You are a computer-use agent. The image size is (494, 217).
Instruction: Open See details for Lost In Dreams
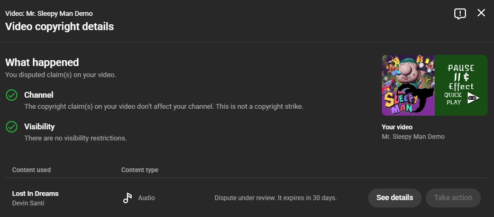(x=395, y=198)
